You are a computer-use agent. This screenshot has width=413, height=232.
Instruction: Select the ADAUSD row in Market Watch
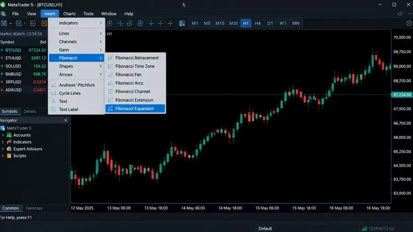[23, 90]
